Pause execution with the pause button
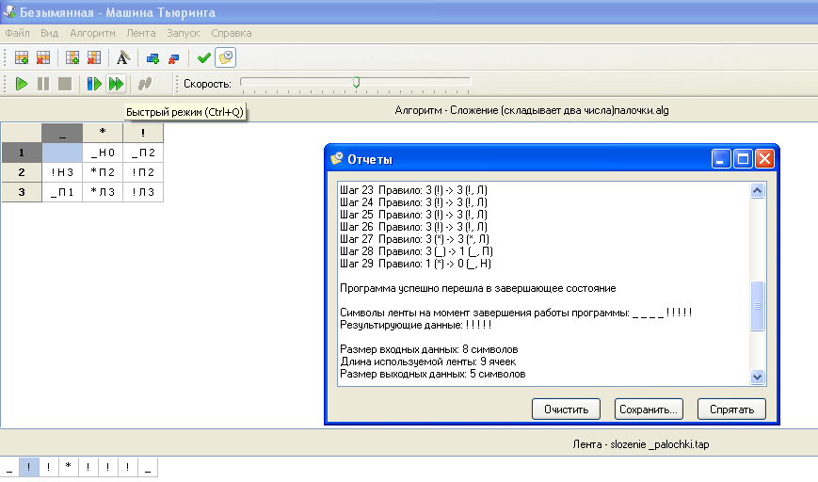This screenshot has width=818, height=482. pyautogui.click(x=43, y=84)
